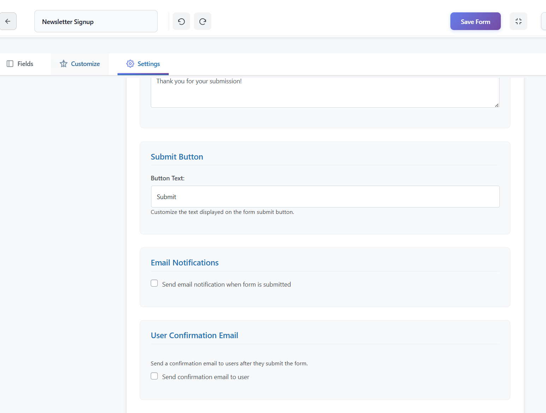Exit fullscreen using the collapse icon
The image size is (546, 413).
click(x=518, y=21)
